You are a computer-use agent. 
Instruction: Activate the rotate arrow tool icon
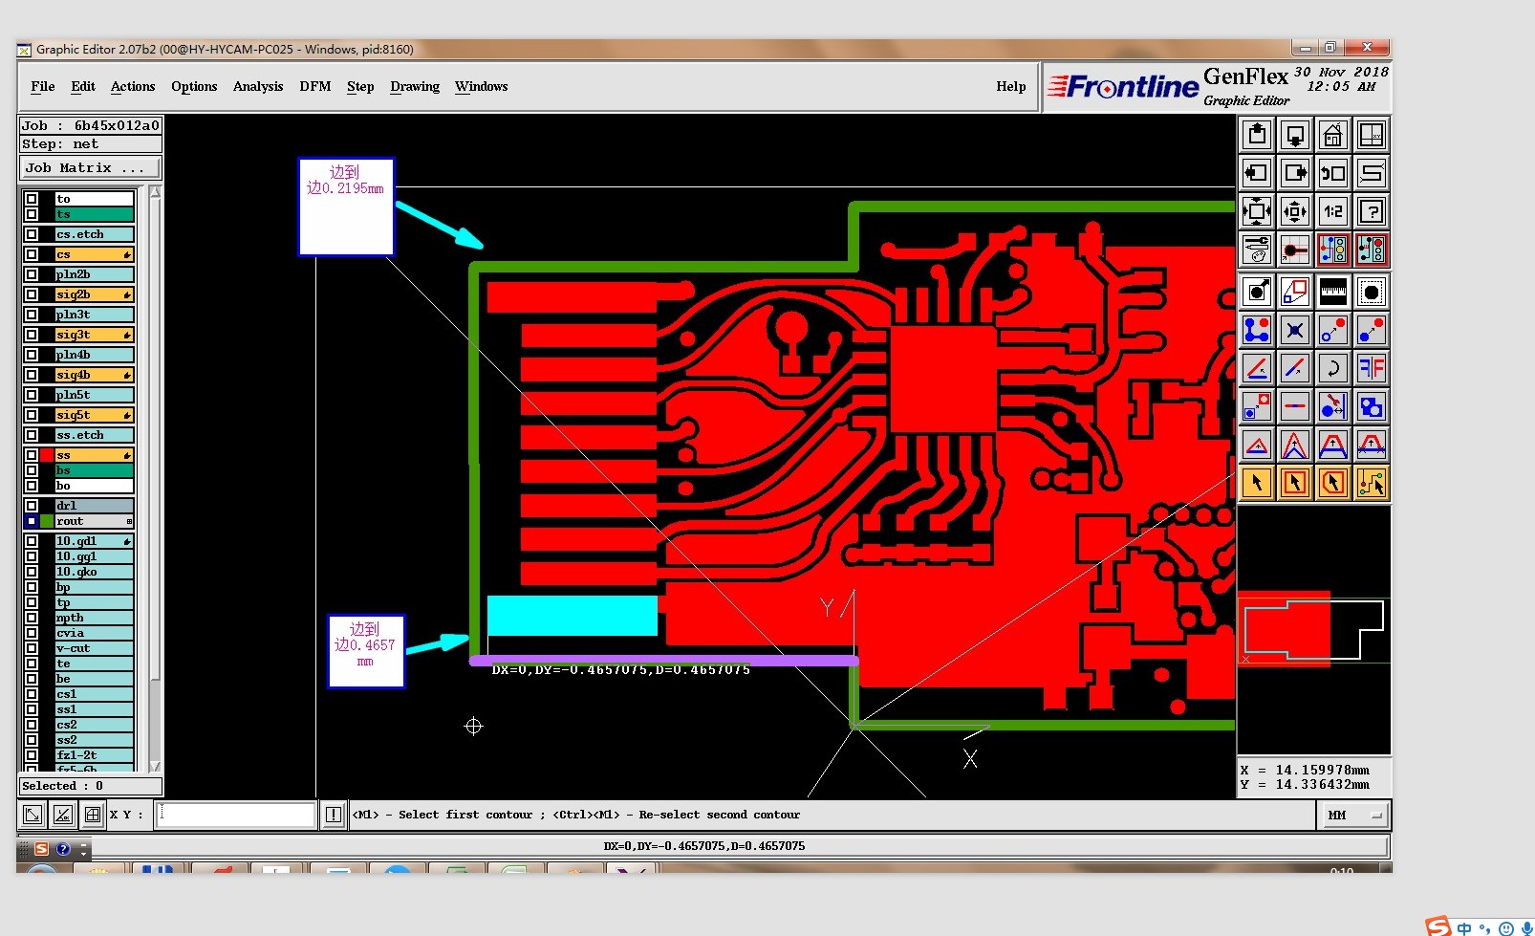[1332, 368]
